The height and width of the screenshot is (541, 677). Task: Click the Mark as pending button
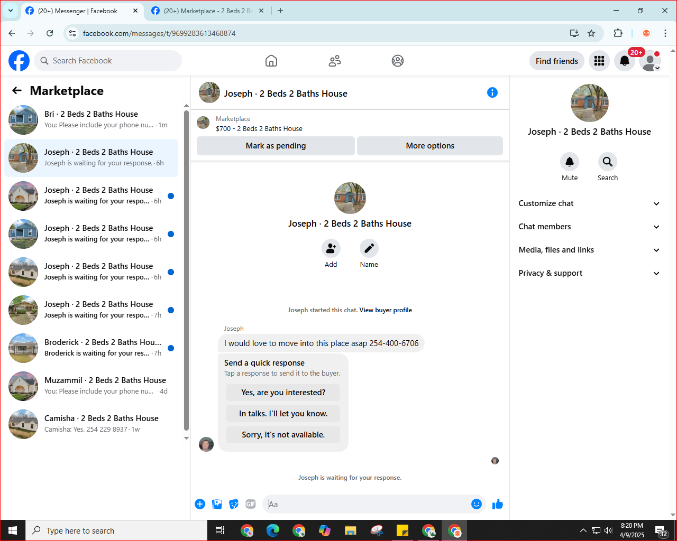[x=276, y=146]
